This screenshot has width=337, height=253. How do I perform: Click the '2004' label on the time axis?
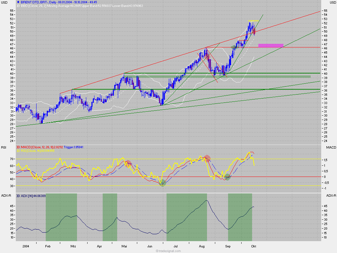tap(26, 246)
